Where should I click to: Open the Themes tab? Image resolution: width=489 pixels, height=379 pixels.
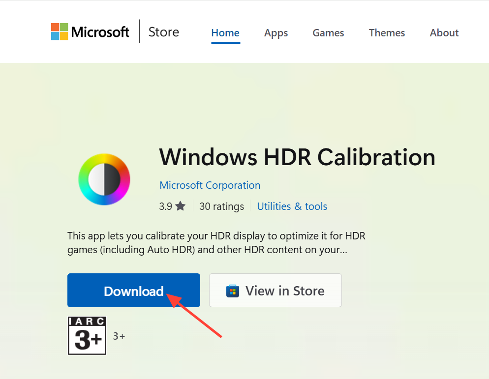tap(387, 33)
